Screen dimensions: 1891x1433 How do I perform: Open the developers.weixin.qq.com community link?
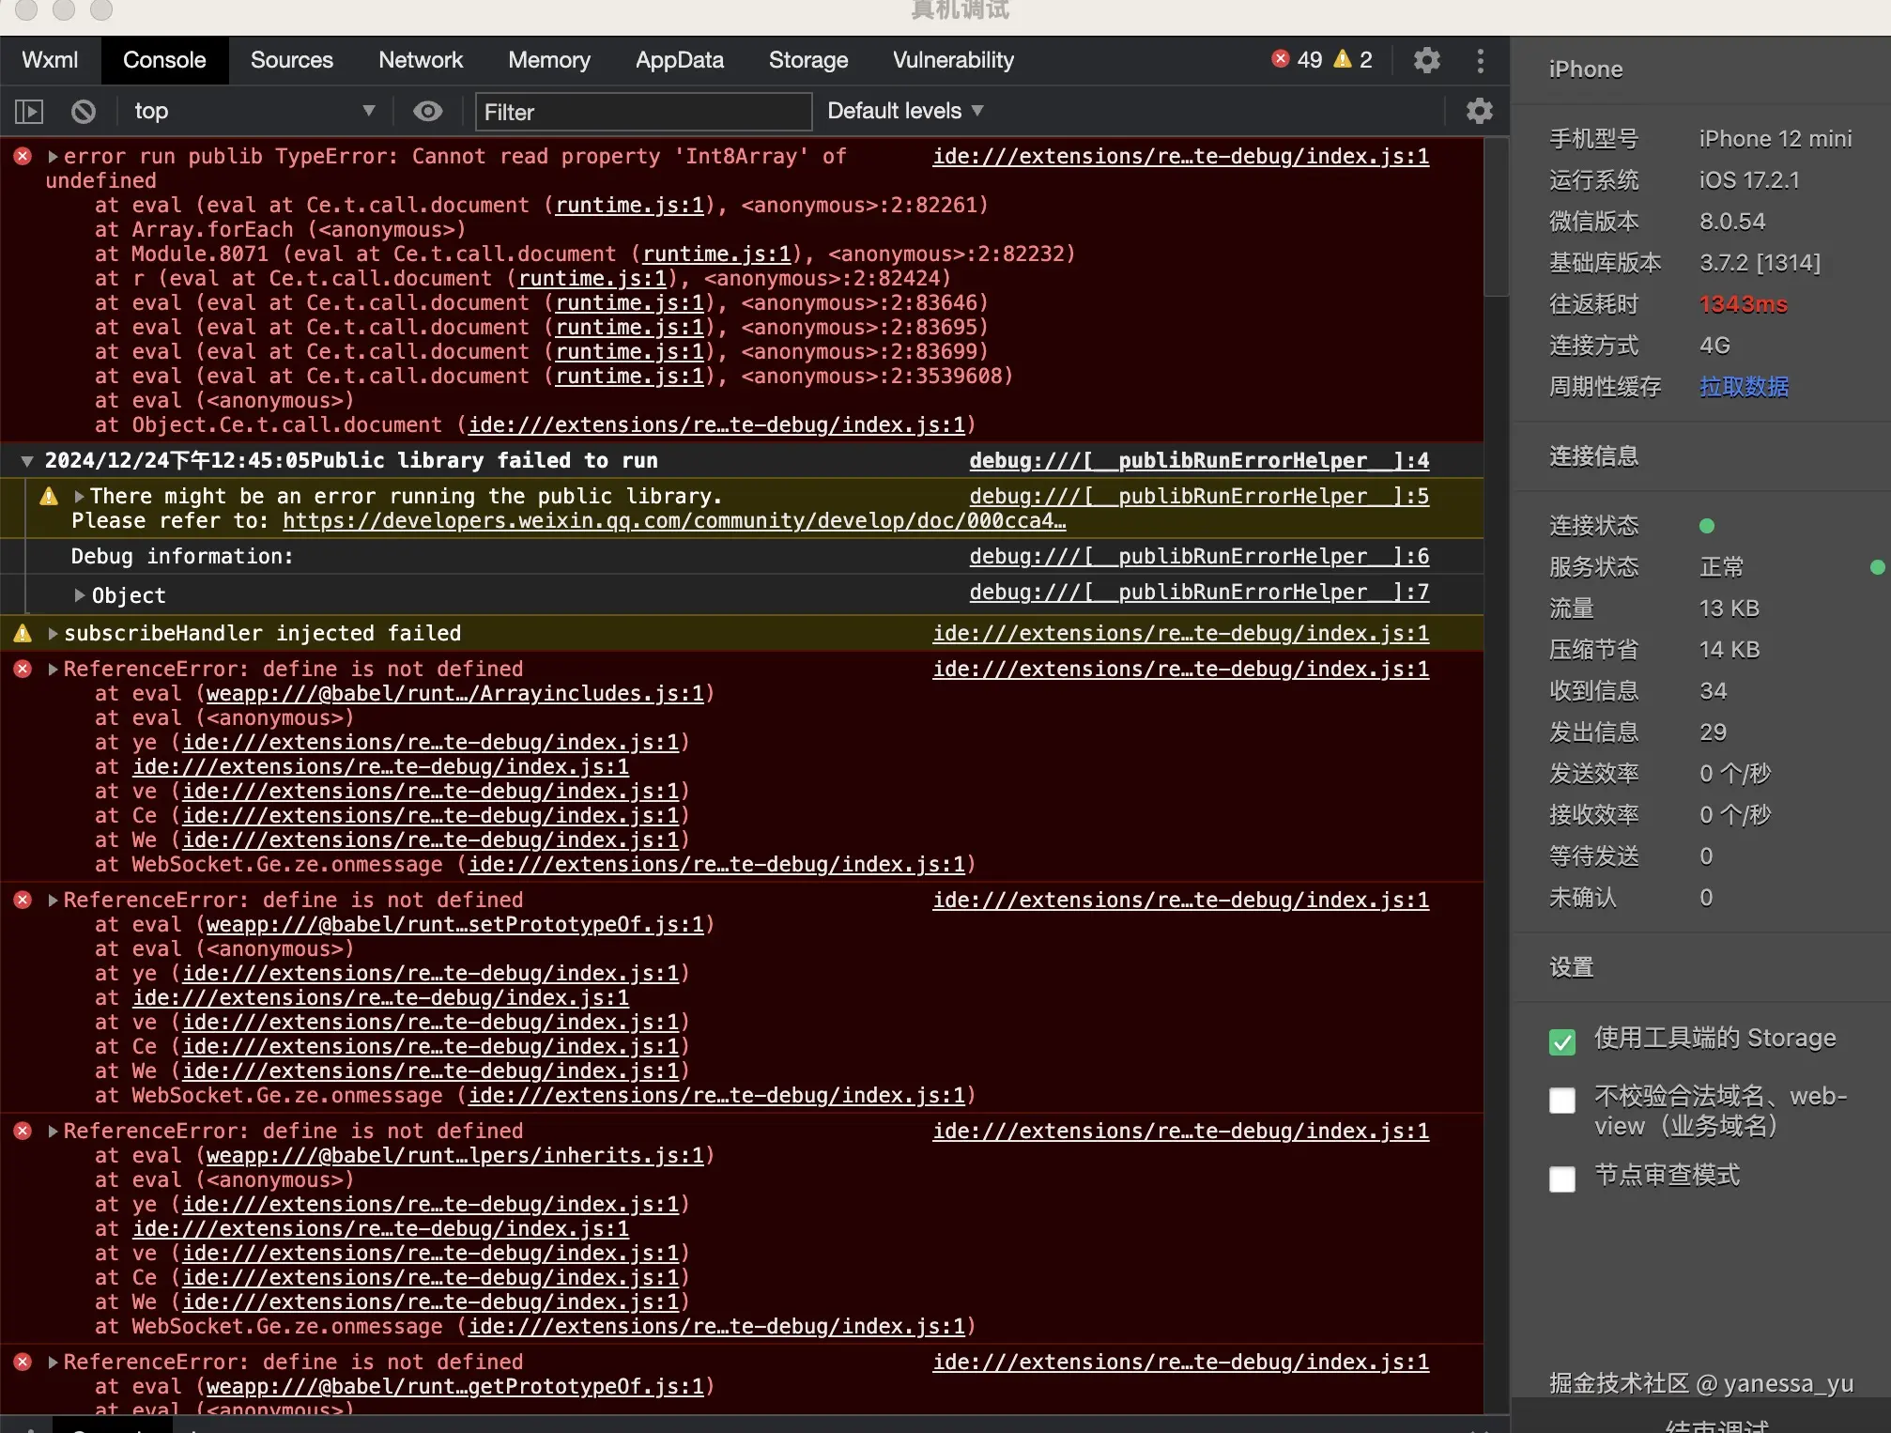tap(673, 521)
